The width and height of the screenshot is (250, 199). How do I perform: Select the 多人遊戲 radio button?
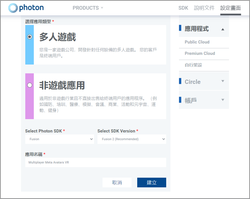[x=30, y=37]
